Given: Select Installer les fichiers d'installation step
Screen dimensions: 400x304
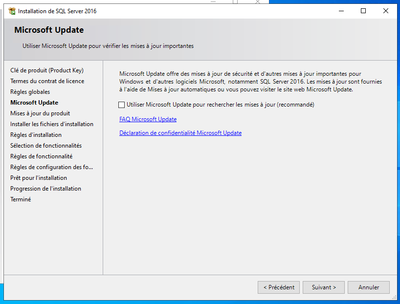Looking at the screenshot, I should pyautogui.click(x=52, y=124).
